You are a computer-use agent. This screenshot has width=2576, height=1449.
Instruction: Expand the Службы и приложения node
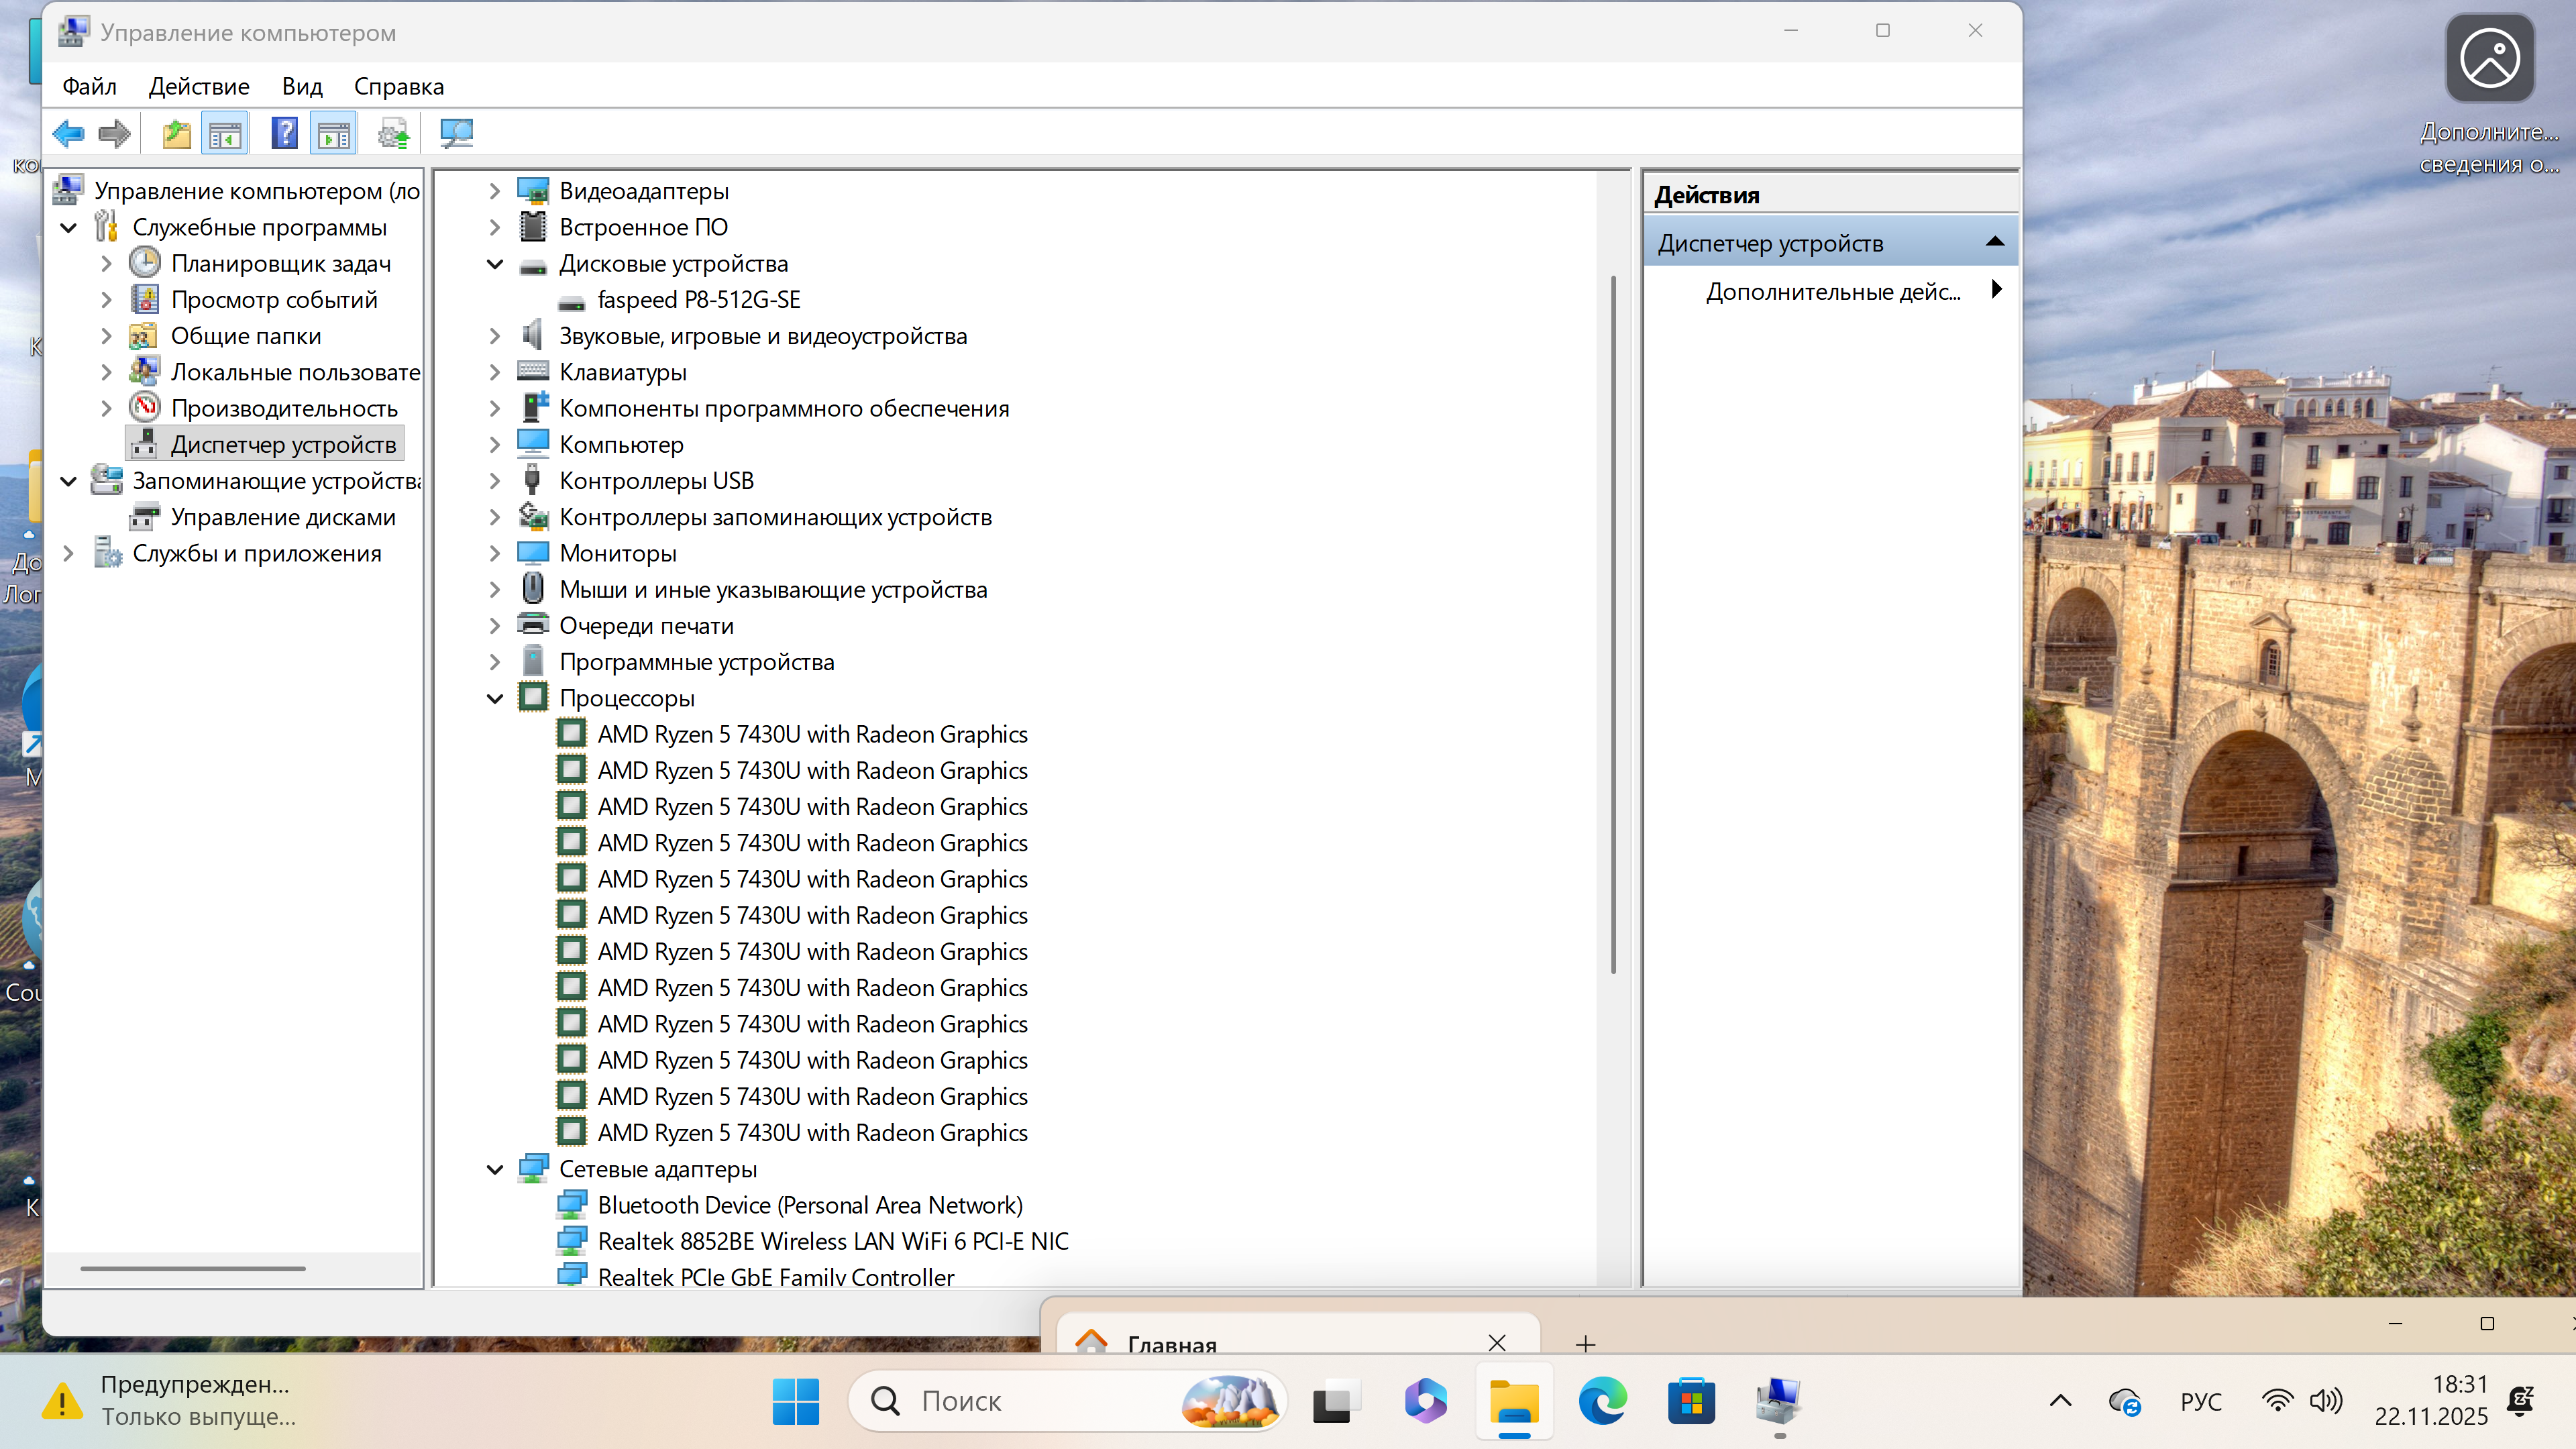[x=68, y=553]
